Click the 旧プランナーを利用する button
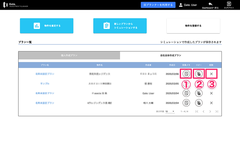Image resolution: width=240 pixels, height=150 pixels. pyautogui.click(x=158, y=5)
